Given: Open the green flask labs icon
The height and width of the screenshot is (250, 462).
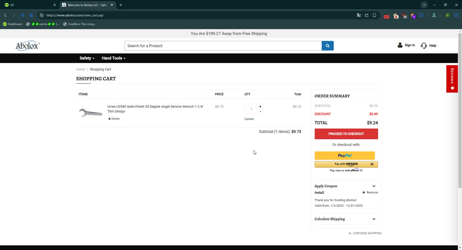Looking at the screenshot, I should 434,15.
